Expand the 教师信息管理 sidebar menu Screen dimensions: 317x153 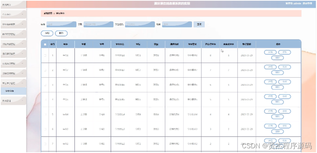[x=13, y=34]
